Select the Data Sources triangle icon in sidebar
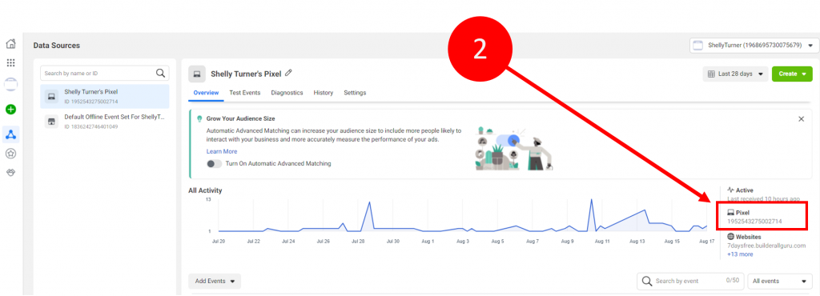This screenshot has height=296, width=820. tap(10, 134)
